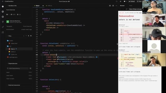Open the Server Control Panel sidebar icon
The image size is (166, 93).
point(3,22)
